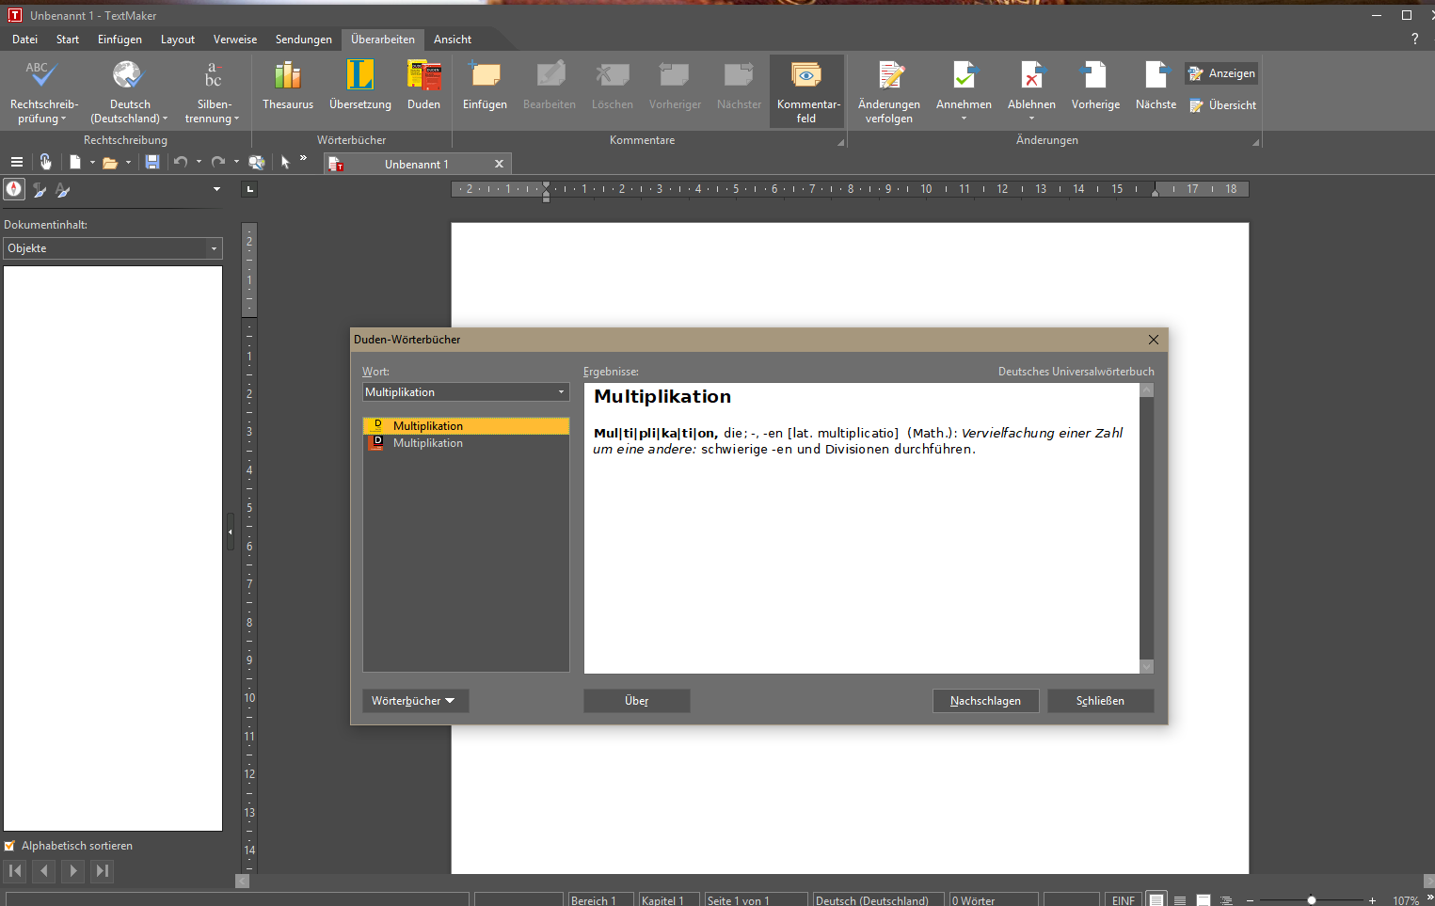Expand the undo history dropdown arrow
Image resolution: width=1435 pixels, height=906 pixels.
199,162
